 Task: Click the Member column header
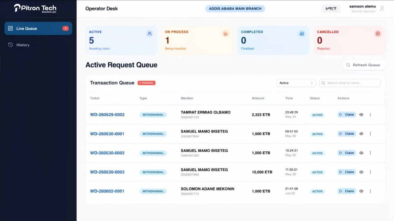tap(187, 98)
